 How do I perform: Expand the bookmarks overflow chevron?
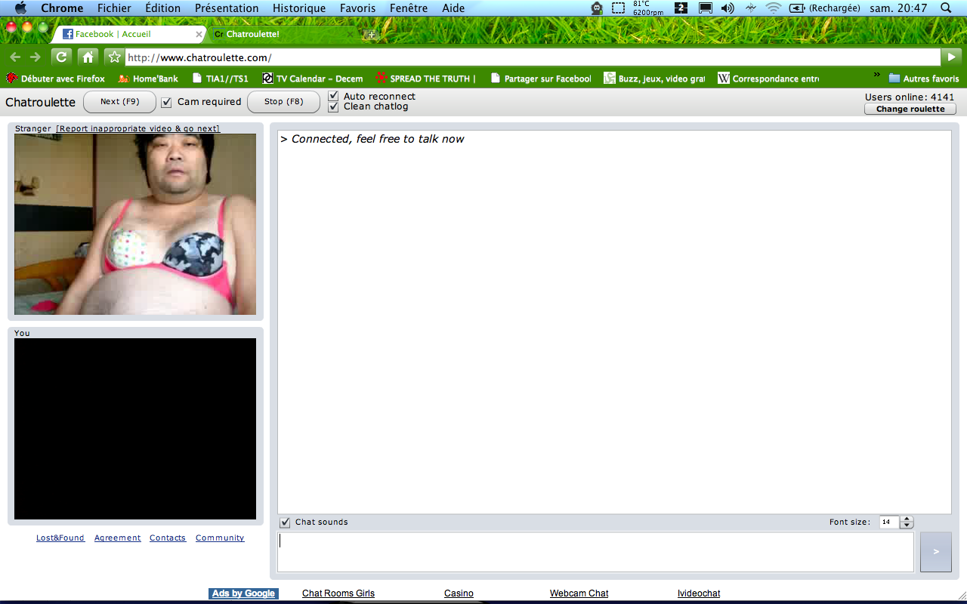876,75
